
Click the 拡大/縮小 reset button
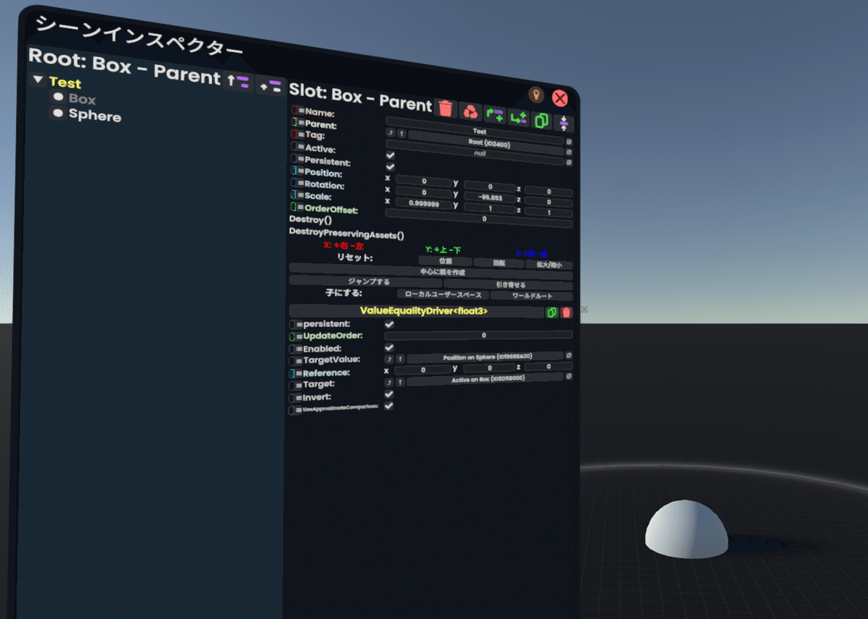pyautogui.click(x=549, y=265)
